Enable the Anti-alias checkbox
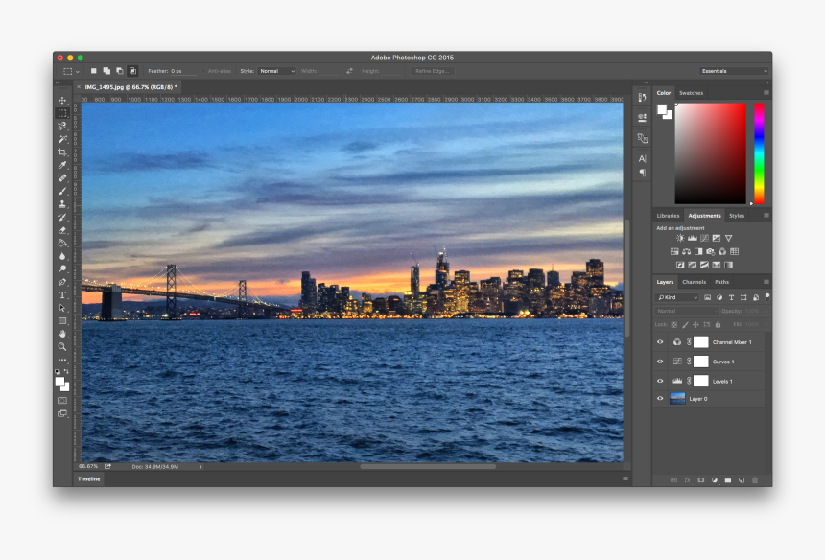 [204, 71]
